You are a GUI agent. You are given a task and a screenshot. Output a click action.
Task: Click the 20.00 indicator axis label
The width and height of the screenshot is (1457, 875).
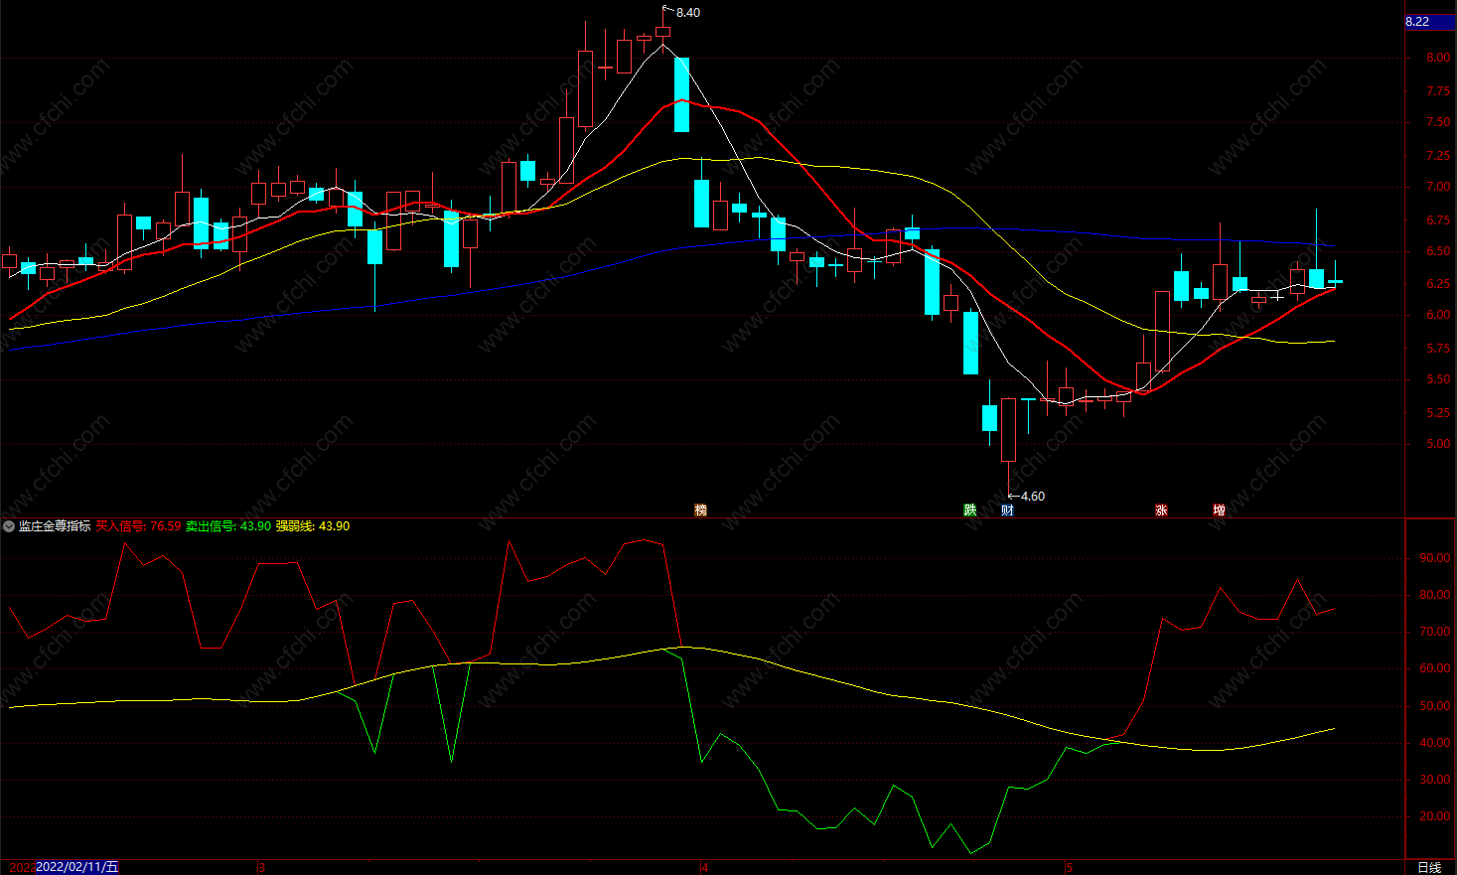click(x=1434, y=816)
